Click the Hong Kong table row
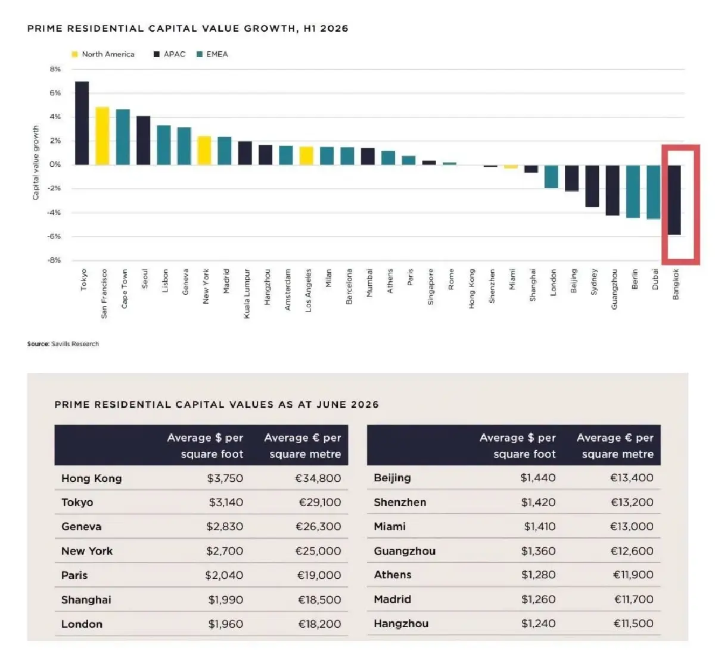The width and height of the screenshot is (715, 667). 201,478
